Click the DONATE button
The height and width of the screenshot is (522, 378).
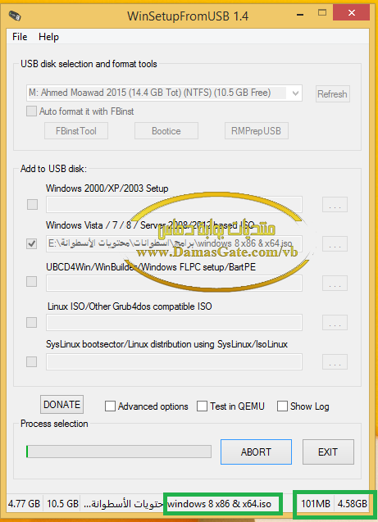click(62, 405)
